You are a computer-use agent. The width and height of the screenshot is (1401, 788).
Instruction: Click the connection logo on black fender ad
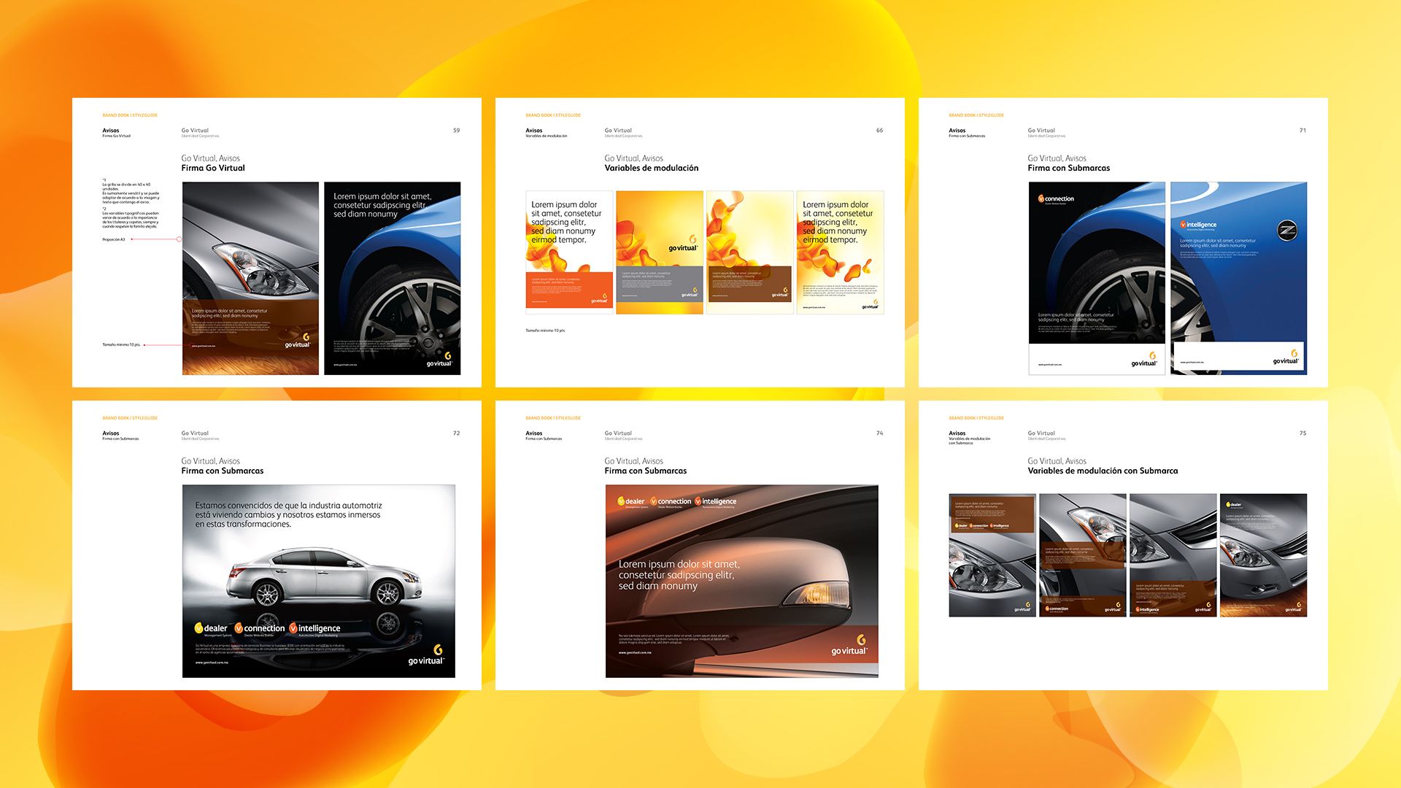(x=1056, y=198)
